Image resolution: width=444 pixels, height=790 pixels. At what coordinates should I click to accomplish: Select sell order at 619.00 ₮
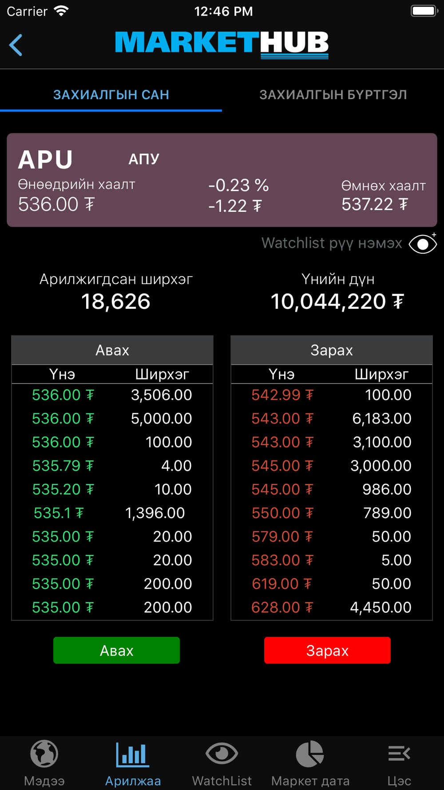tap(332, 583)
